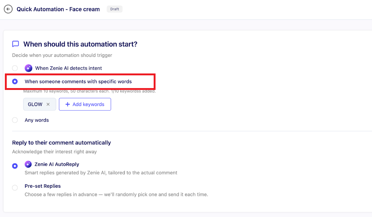Go back using the arrow icon
Image resolution: width=372 pixels, height=217 pixels.
pyautogui.click(x=8, y=9)
